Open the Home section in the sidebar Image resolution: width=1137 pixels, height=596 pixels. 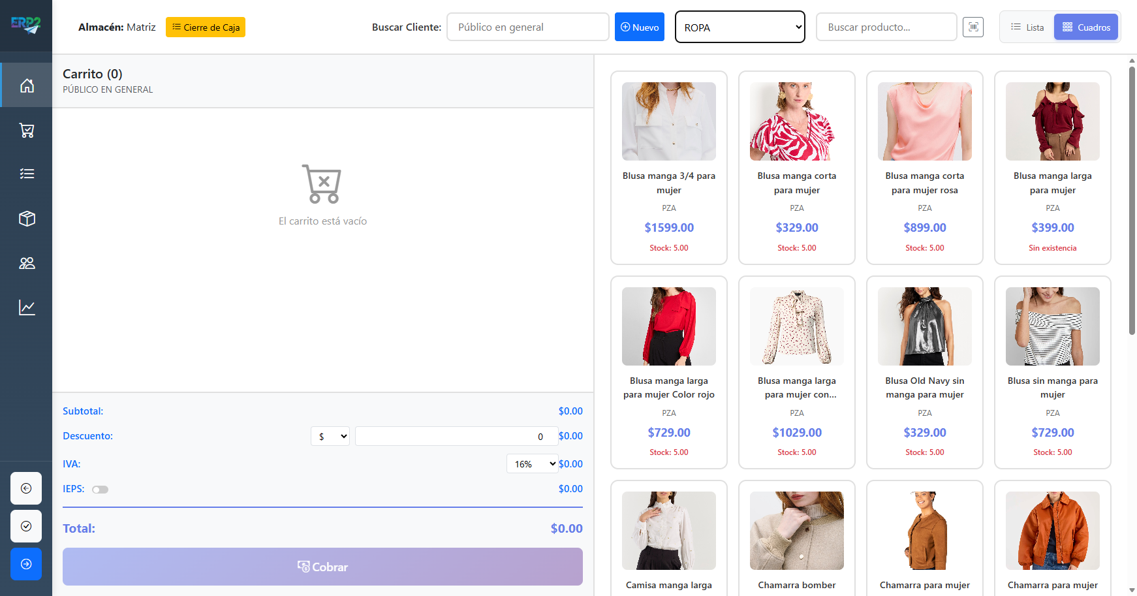(x=26, y=85)
